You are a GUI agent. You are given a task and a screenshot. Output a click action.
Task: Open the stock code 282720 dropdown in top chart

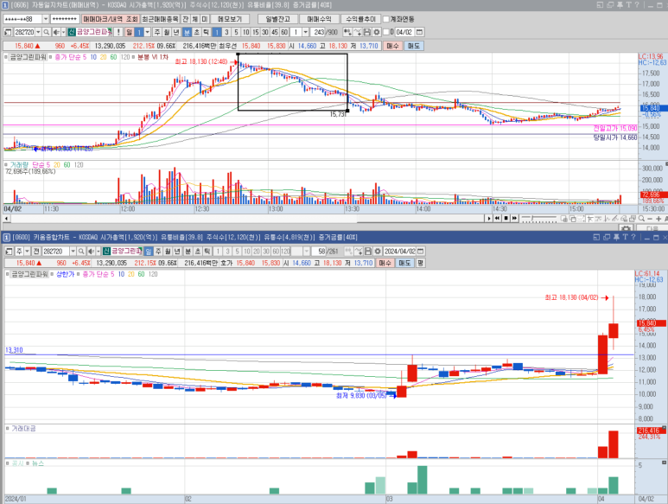click(x=38, y=32)
